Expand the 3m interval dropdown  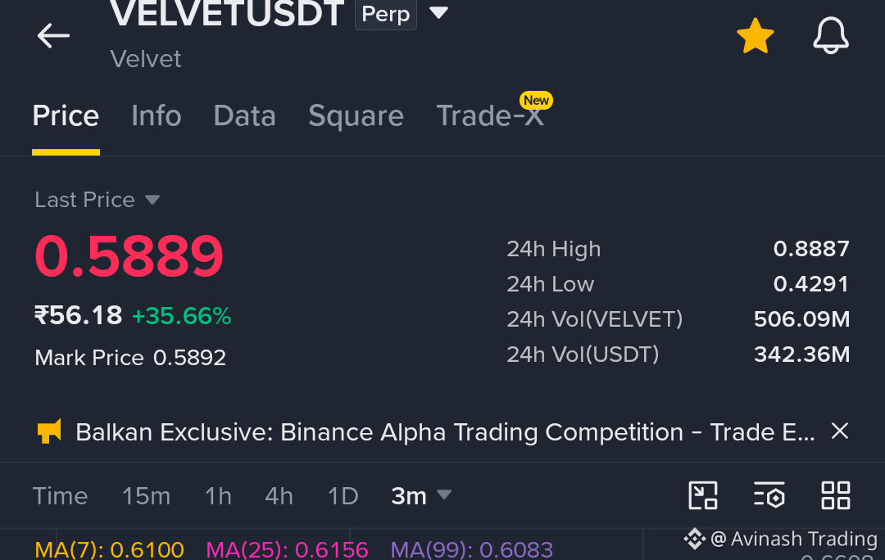(x=421, y=495)
